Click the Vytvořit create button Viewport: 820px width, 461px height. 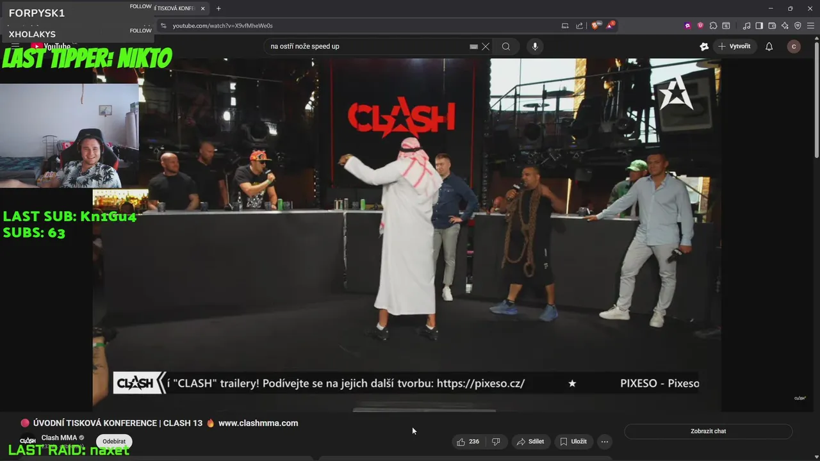(735, 46)
